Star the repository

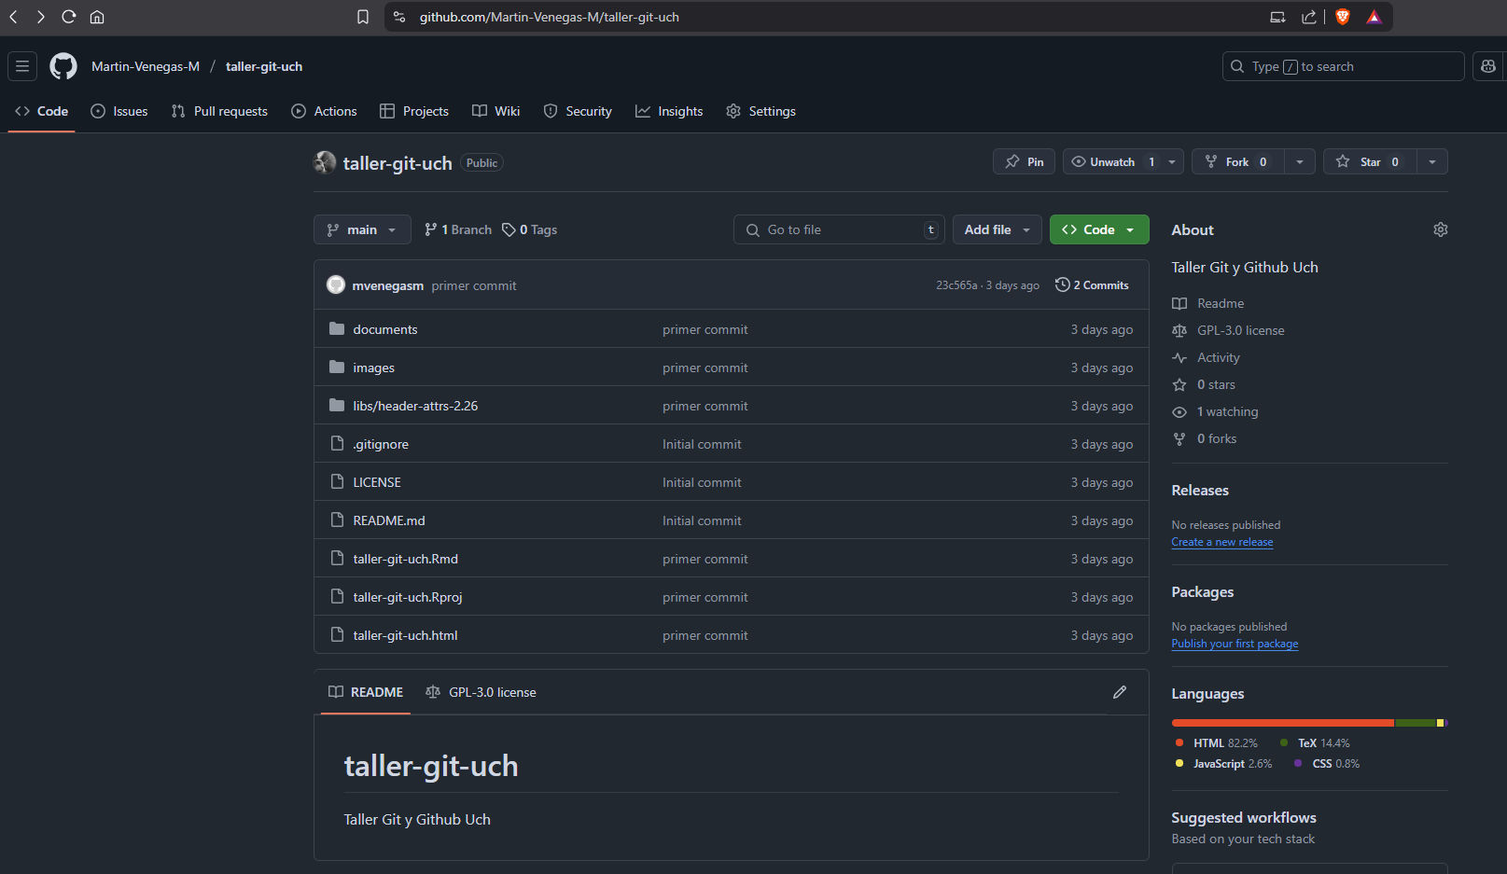[x=1370, y=161]
